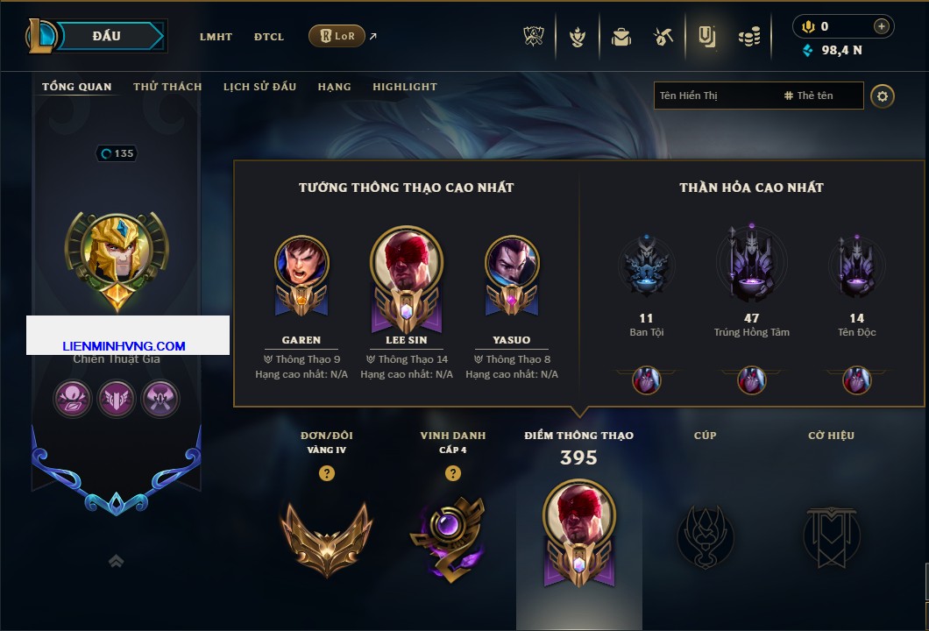Expand the banner chevron arrow at bottom left
This screenshot has height=631, width=929.
(x=116, y=561)
